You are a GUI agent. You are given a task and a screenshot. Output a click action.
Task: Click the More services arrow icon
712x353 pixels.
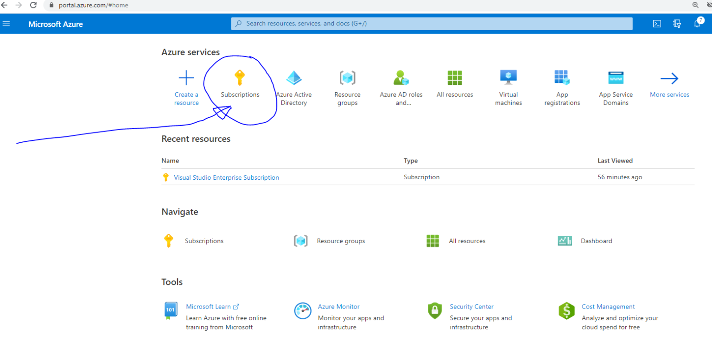(669, 78)
